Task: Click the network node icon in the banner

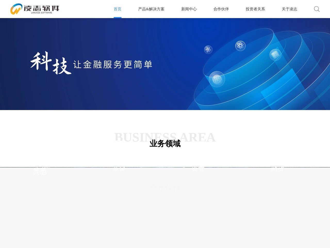Action: coord(208,50)
